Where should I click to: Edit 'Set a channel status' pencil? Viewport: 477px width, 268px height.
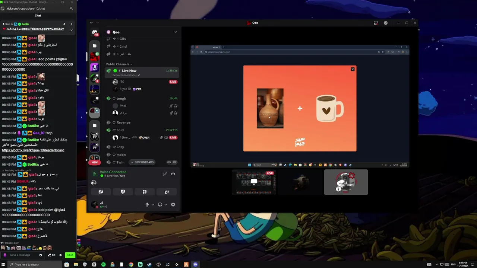pos(139,75)
